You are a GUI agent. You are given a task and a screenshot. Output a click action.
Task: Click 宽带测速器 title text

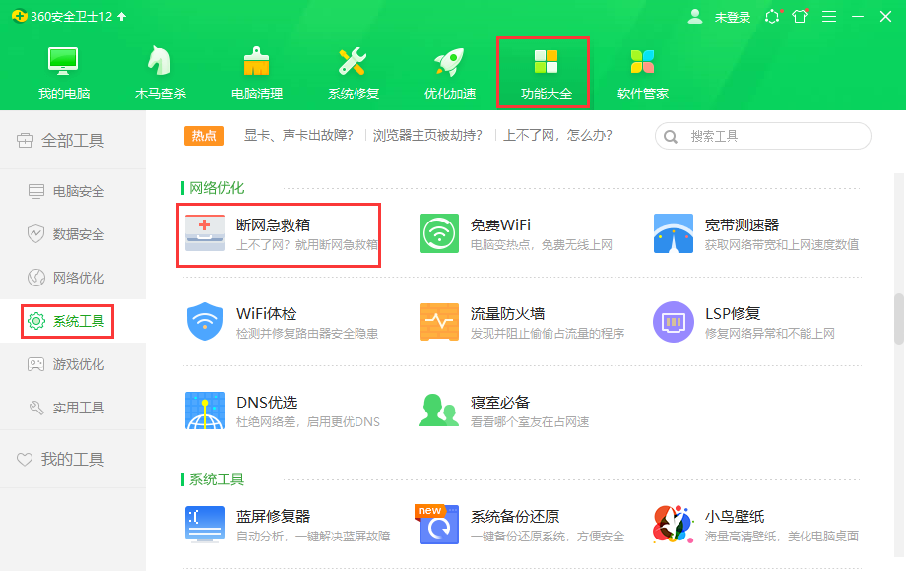pos(742,224)
